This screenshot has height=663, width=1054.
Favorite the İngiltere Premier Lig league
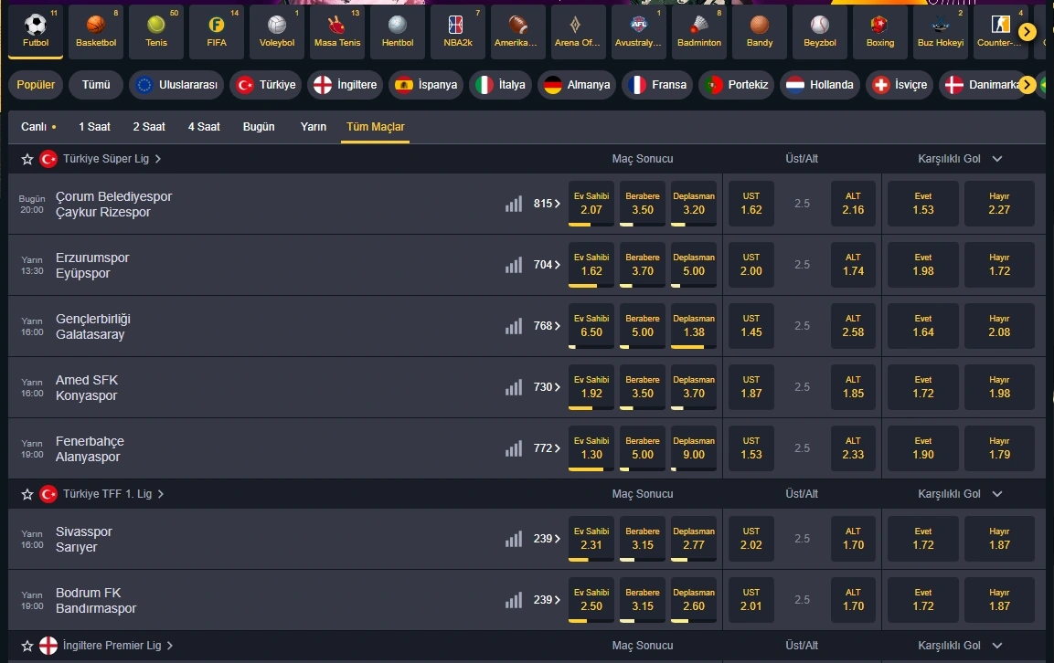pos(27,647)
